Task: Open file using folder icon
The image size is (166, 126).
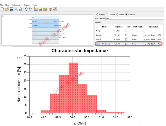Action: click(x=7, y=9)
